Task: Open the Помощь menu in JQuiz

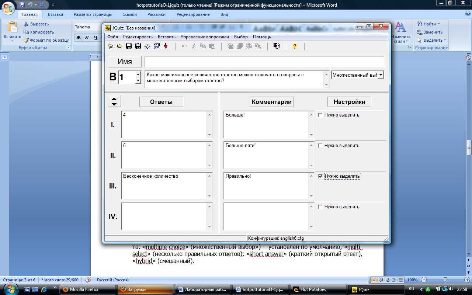Action: point(262,37)
